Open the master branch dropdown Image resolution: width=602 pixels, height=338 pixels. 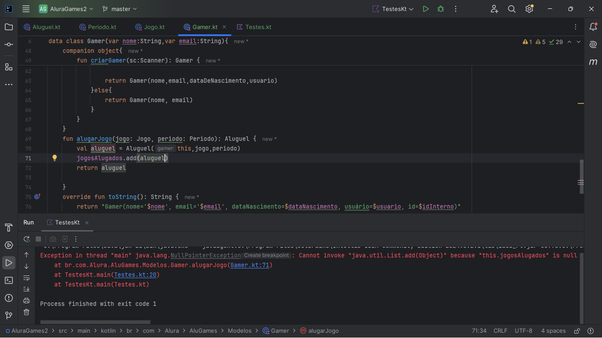(x=119, y=9)
